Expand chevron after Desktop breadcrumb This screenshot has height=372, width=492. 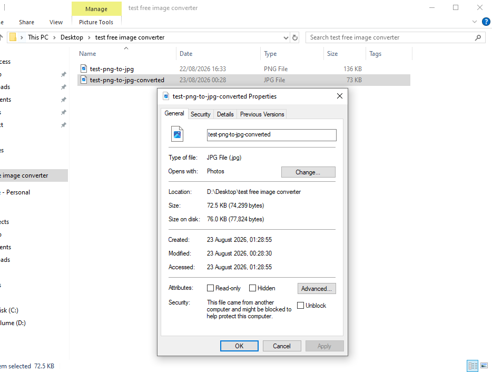click(x=89, y=37)
